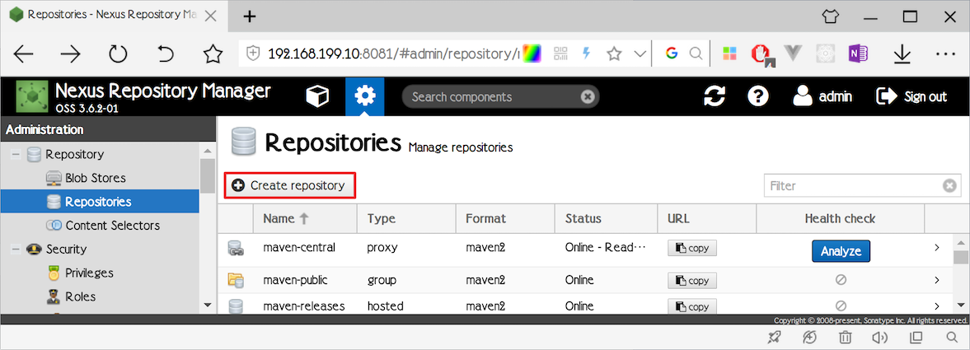This screenshot has width=970, height=350.
Task: Click the Health check column header
Action: tap(840, 218)
